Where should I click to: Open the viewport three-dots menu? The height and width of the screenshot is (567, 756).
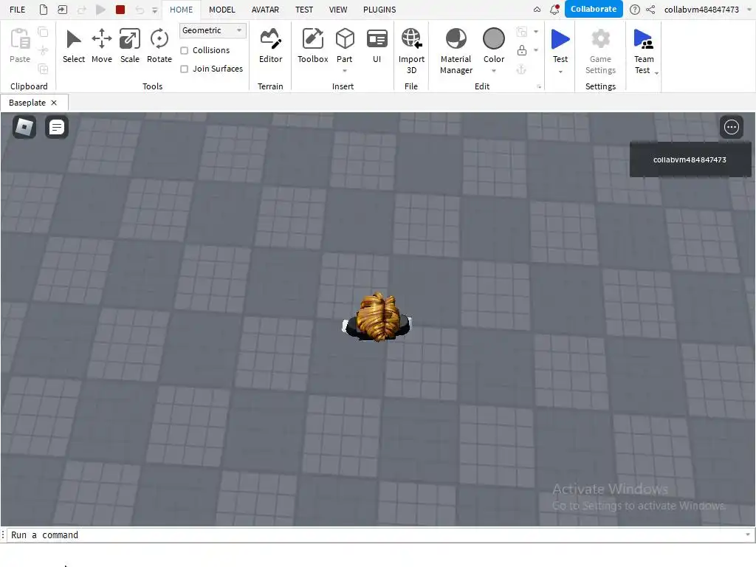pyautogui.click(x=732, y=127)
